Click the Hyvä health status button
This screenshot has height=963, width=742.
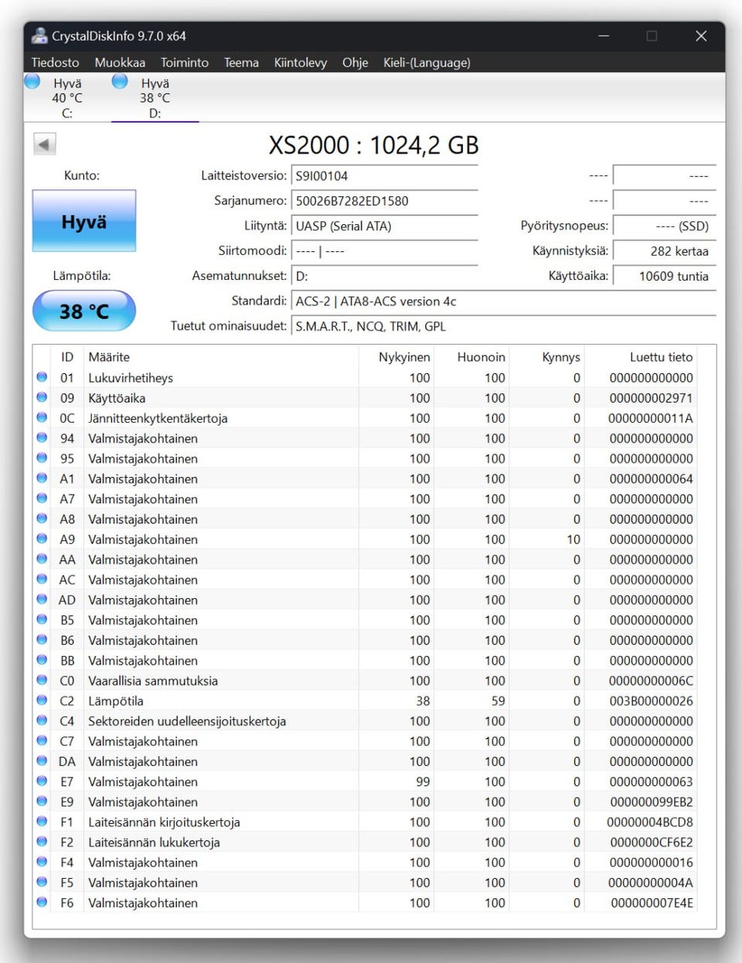click(84, 221)
